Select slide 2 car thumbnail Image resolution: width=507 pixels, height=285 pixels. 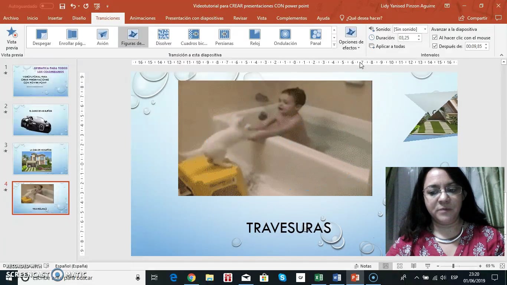41,120
